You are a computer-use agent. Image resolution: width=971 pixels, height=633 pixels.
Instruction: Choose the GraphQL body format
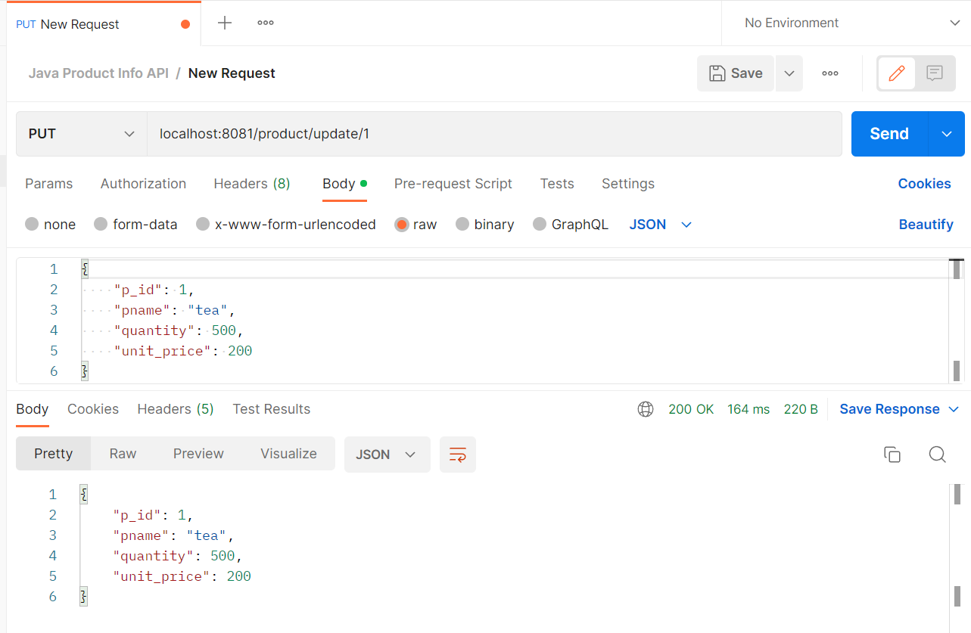pyautogui.click(x=571, y=224)
